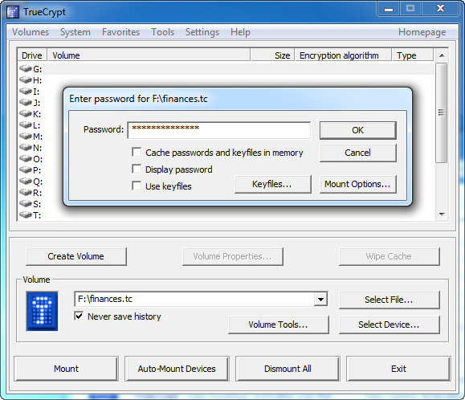Choose the S: drive icon
Image resolution: width=465 pixels, height=400 pixels.
pyautogui.click(x=26, y=204)
